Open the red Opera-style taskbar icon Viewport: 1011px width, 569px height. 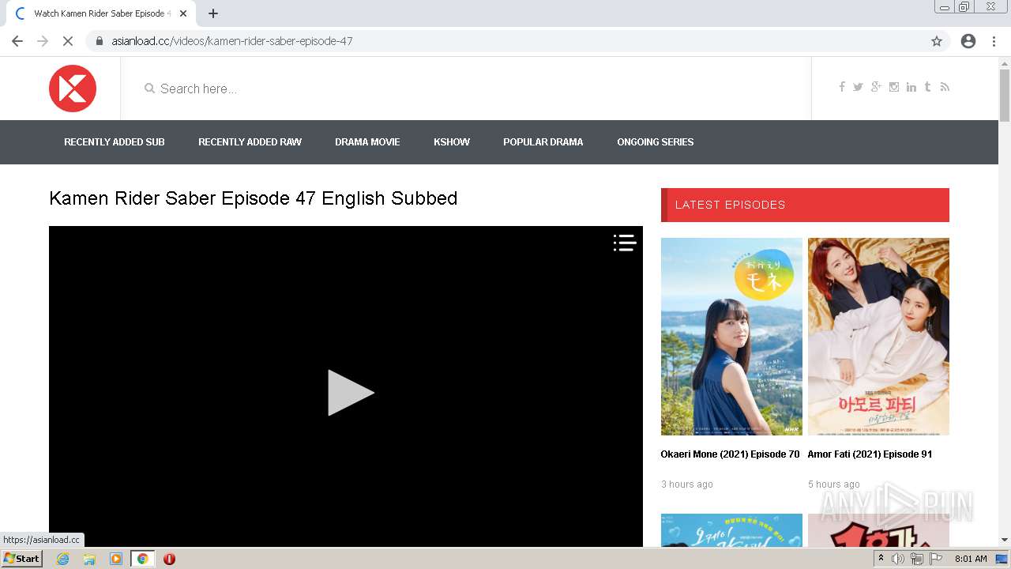169,559
